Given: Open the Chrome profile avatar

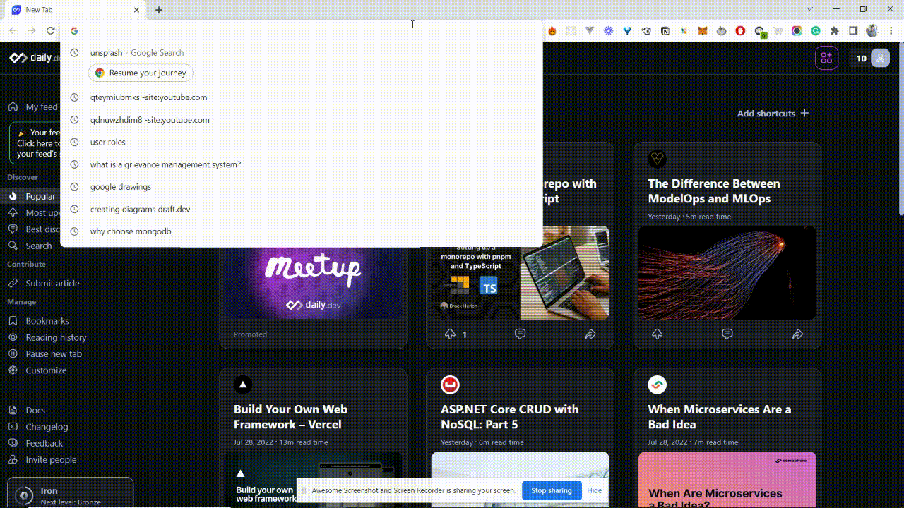Looking at the screenshot, I should pyautogui.click(x=872, y=31).
